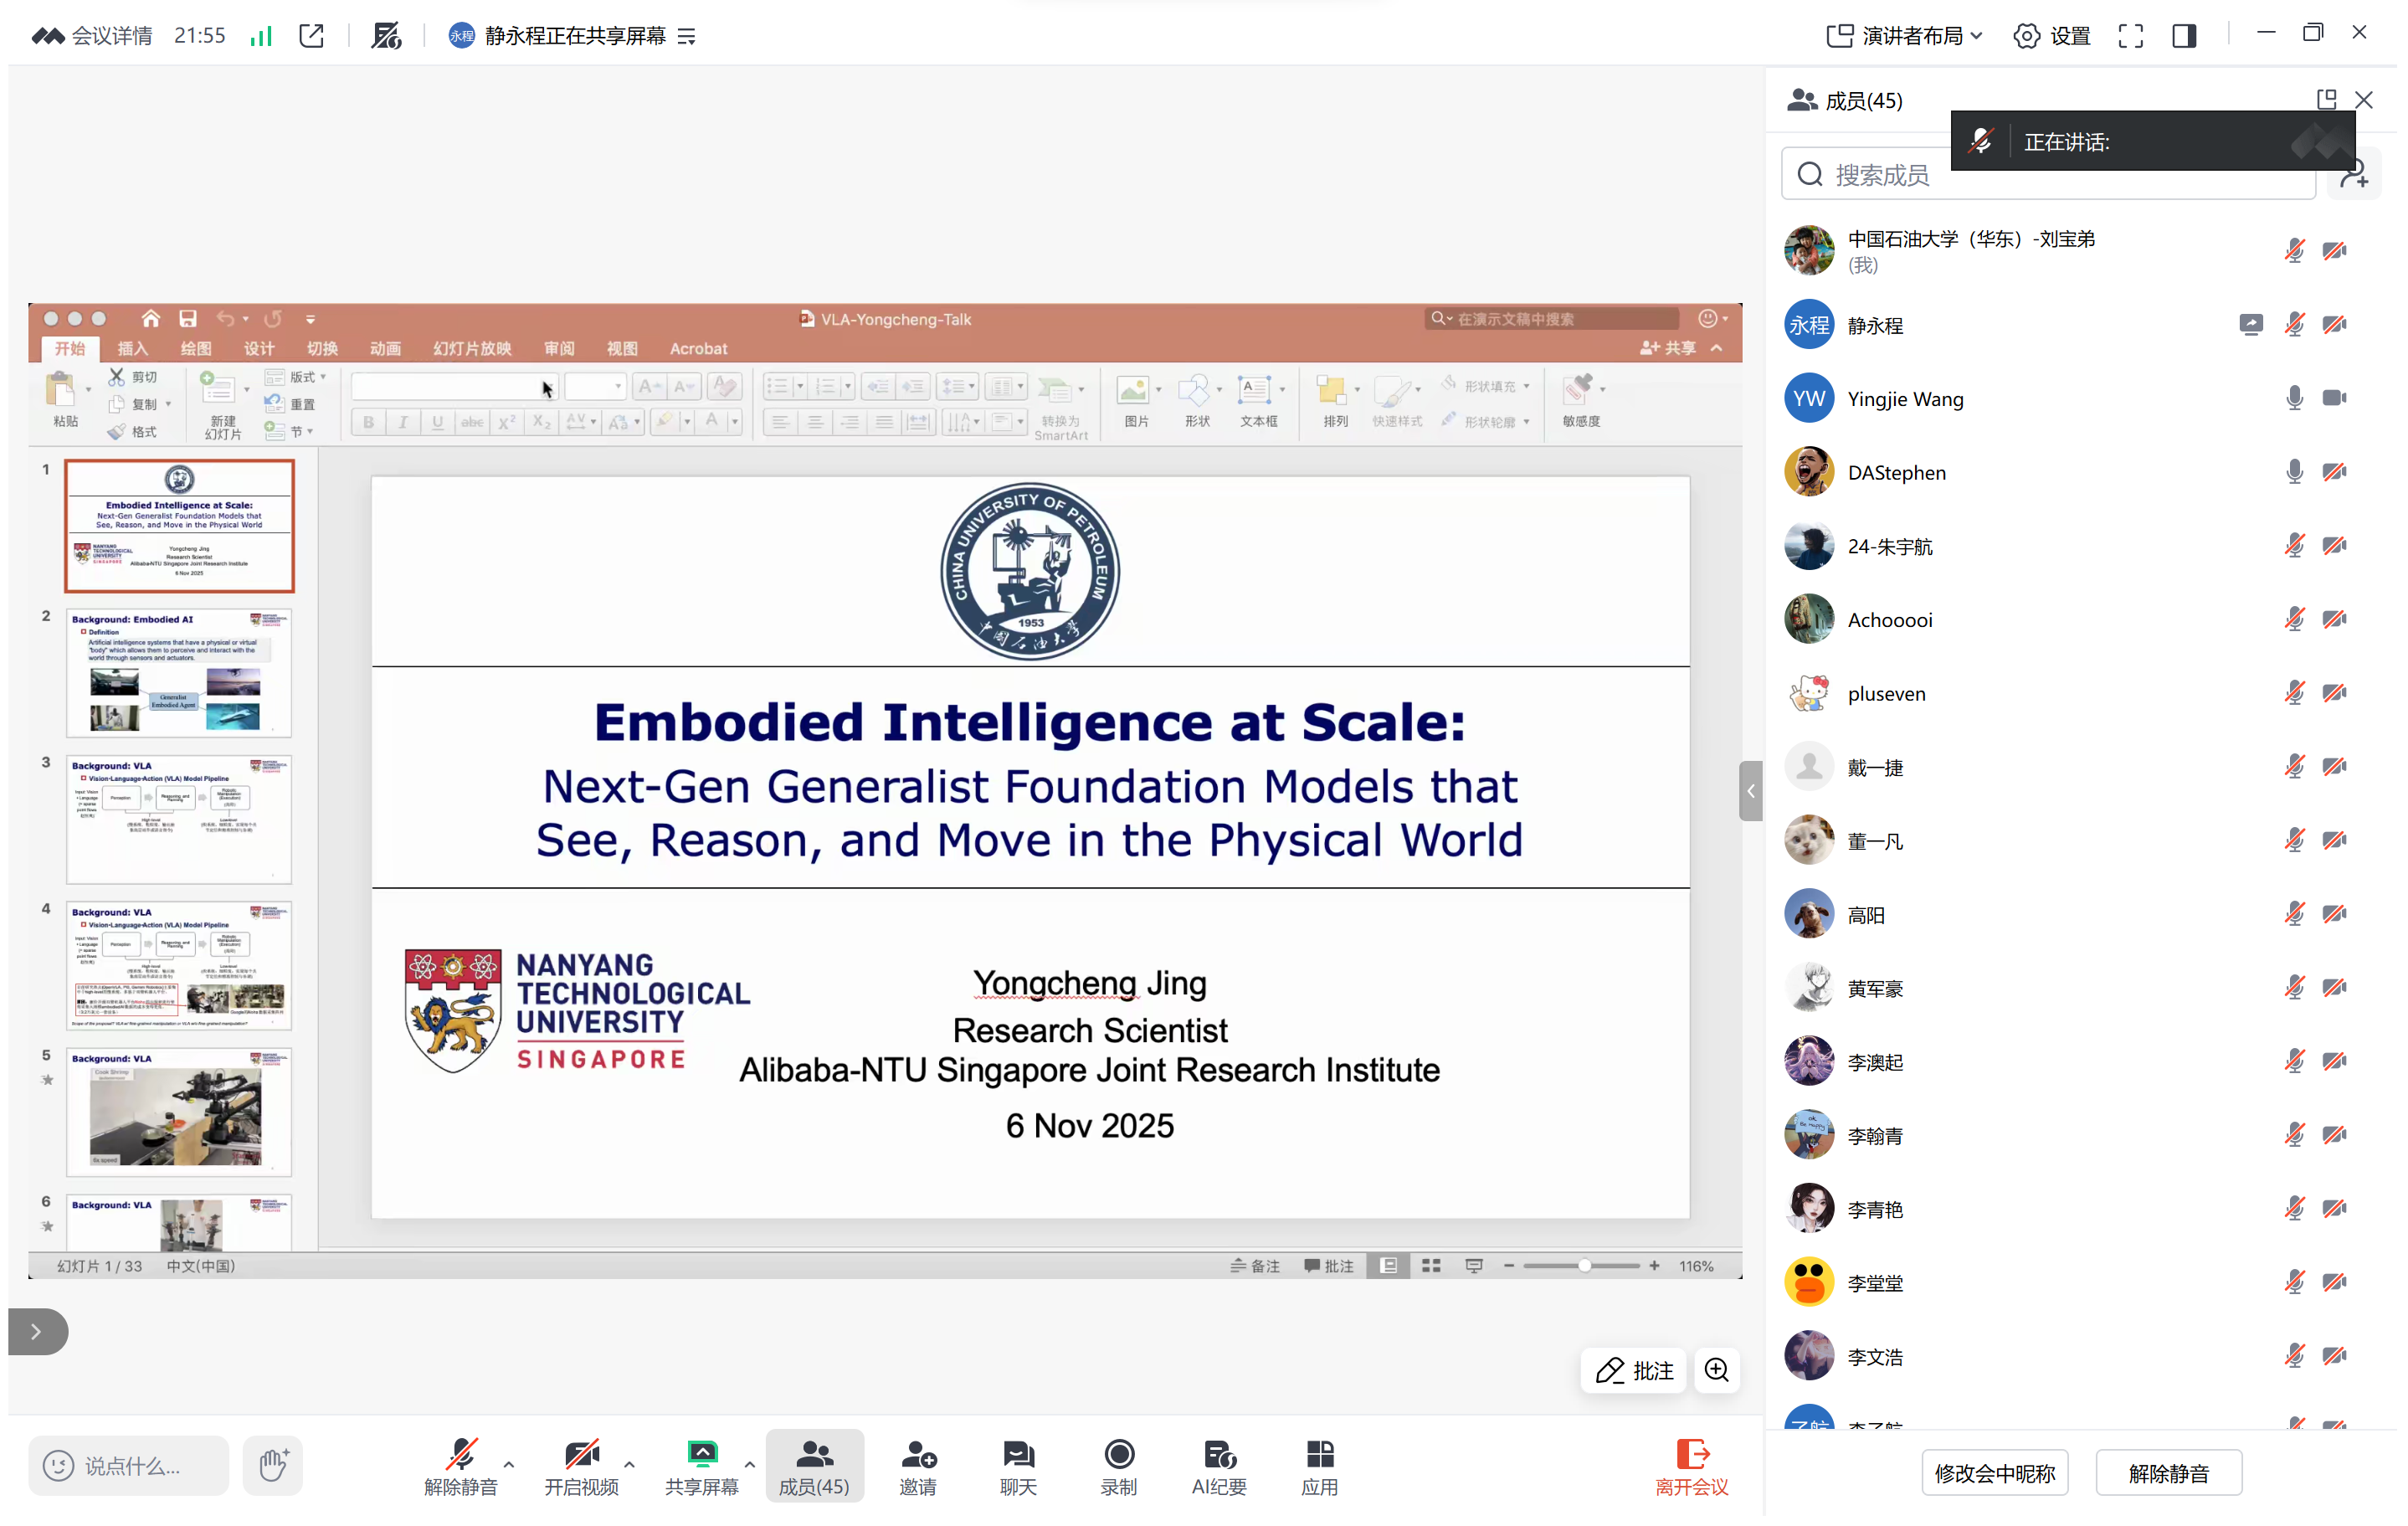Click the red 离开会议 button
Viewport: 2408px width, 1526px height.
pyautogui.click(x=1692, y=1466)
